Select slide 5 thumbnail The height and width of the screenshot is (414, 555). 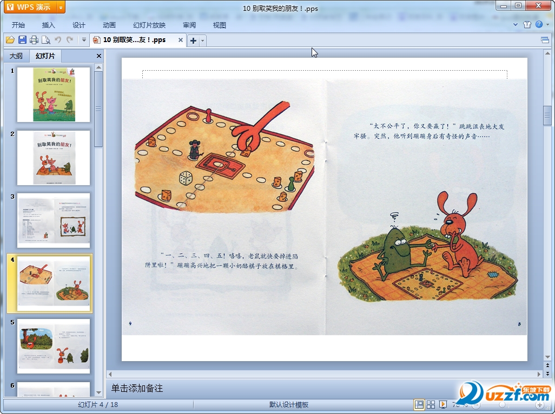[54, 346]
